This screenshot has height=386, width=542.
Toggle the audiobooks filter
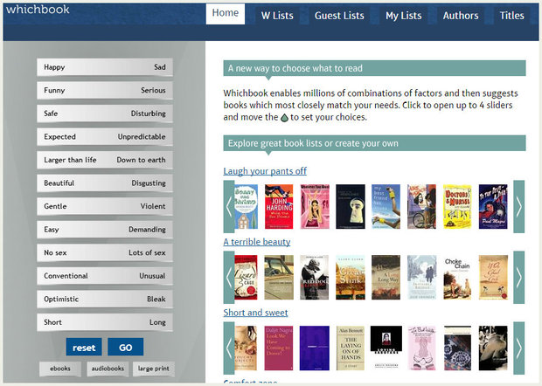tap(108, 369)
